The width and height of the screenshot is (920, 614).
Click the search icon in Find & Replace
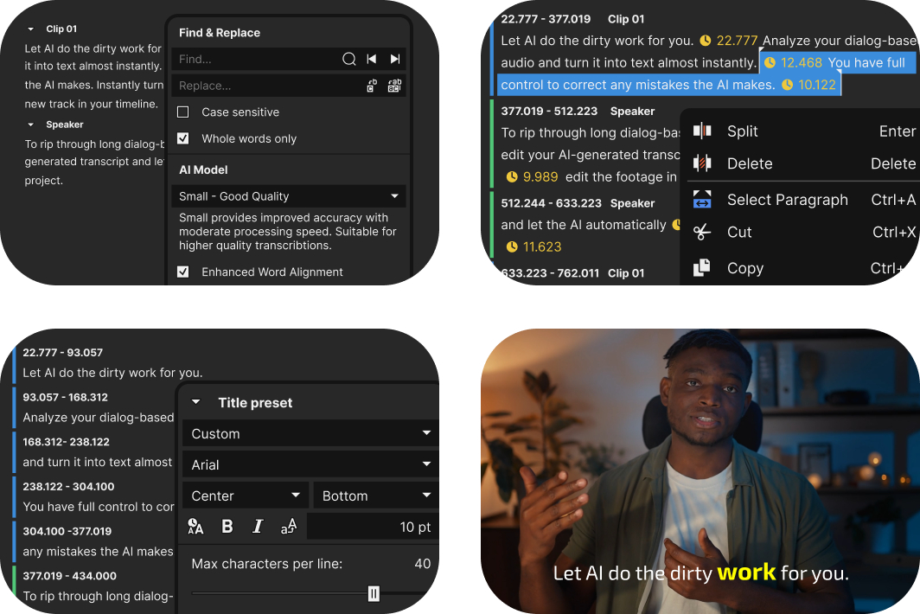coord(349,59)
